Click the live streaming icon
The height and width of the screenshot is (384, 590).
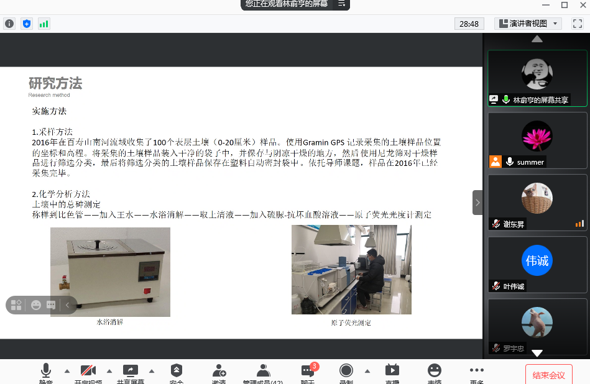click(x=392, y=372)
